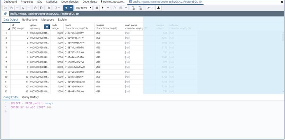The height and width of the screenshot is (140, 285).
Task: Switch to the training/postgres query tab
Action: pyautogui.click(x=113, y=2)
